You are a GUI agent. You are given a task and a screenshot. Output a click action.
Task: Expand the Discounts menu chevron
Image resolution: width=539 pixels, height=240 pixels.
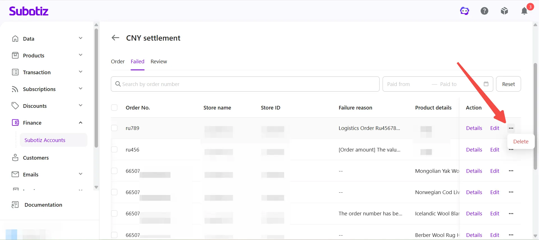tap(81, 105)
